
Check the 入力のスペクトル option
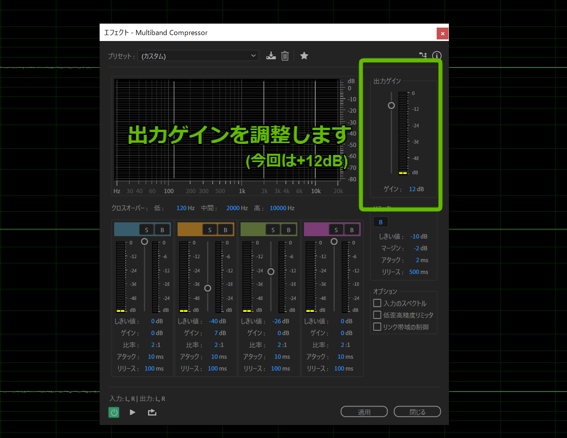click(x=377, y=303)
